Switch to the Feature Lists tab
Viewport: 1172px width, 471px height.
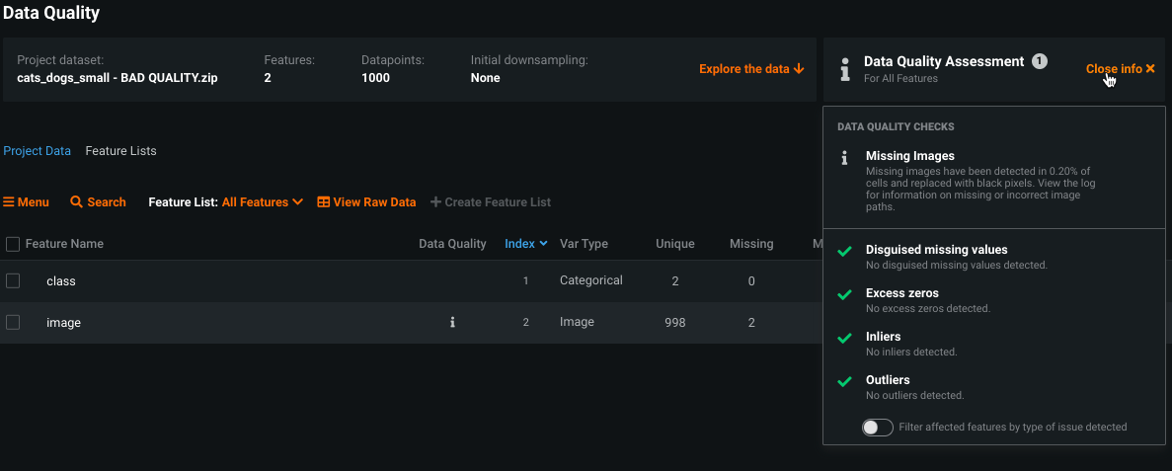(x=120, y=151)
